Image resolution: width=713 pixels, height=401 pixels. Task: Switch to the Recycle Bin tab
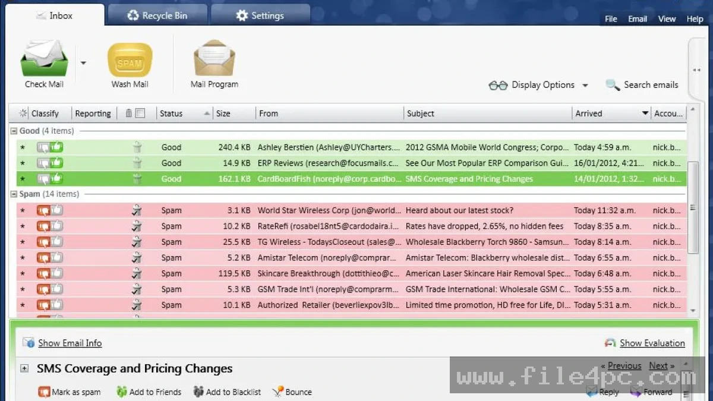157,15
